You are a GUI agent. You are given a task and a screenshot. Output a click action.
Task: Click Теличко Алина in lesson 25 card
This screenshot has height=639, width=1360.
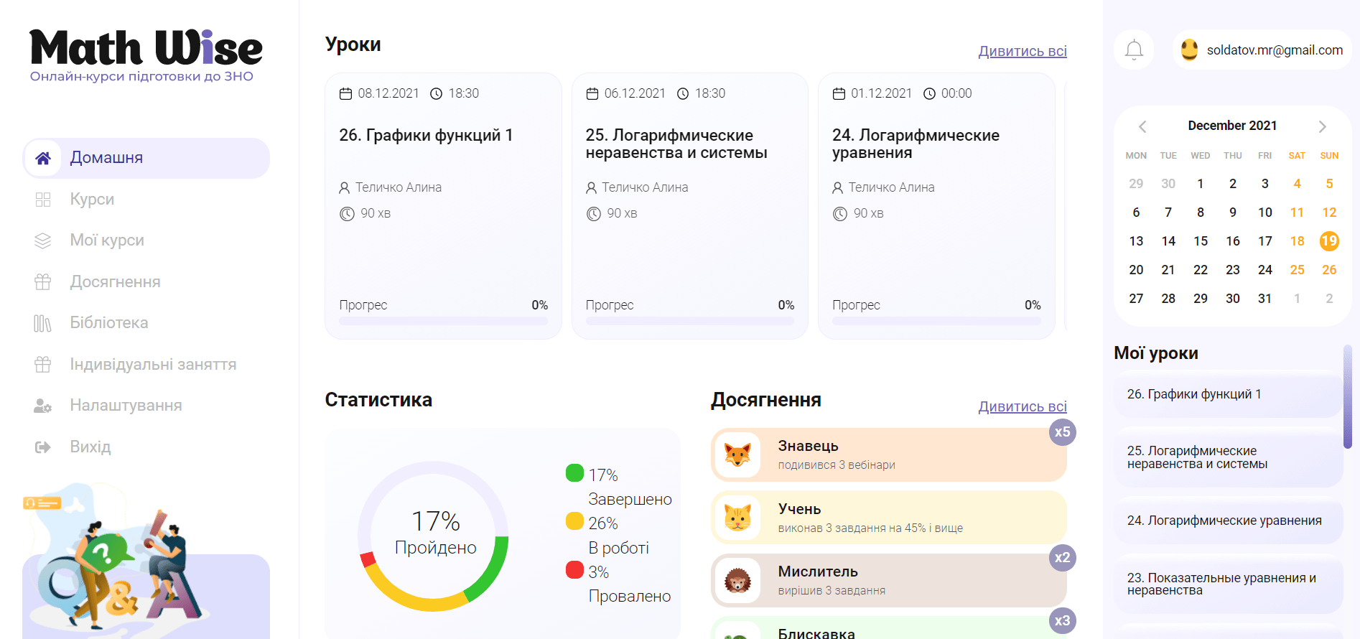point(645,187)
